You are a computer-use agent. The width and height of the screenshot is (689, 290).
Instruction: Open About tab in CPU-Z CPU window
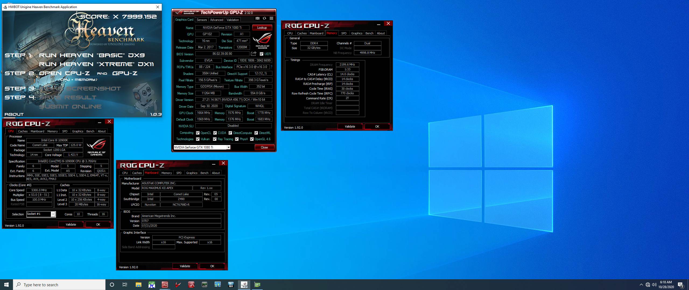click(x=102, y=131)
